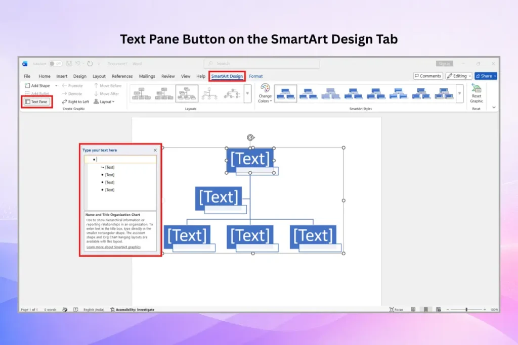Click the rotate handle above SmartArt

250,137
